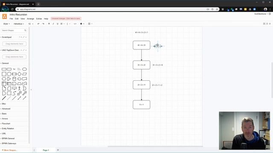Screen dimensions: 273x153
Task: Undo the last action in toolbar
Action: [x=38, y=24]
